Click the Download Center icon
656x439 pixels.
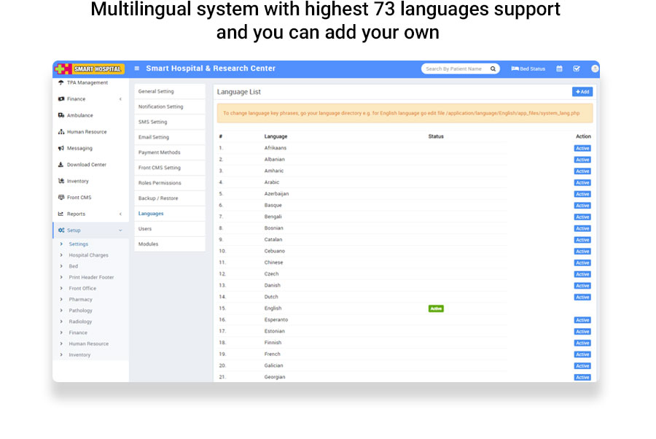[x=61, y=165]
